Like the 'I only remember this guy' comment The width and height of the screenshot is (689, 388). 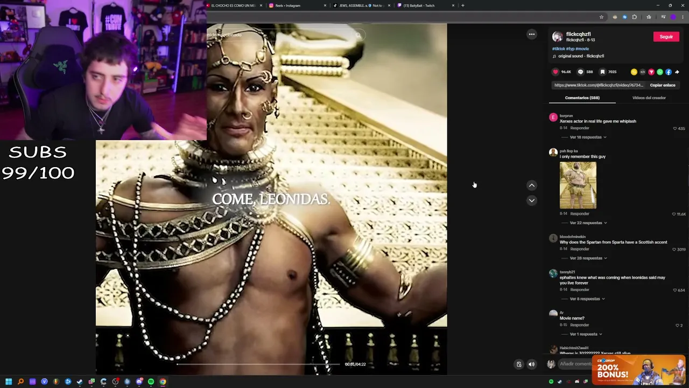tap(674, 214)
